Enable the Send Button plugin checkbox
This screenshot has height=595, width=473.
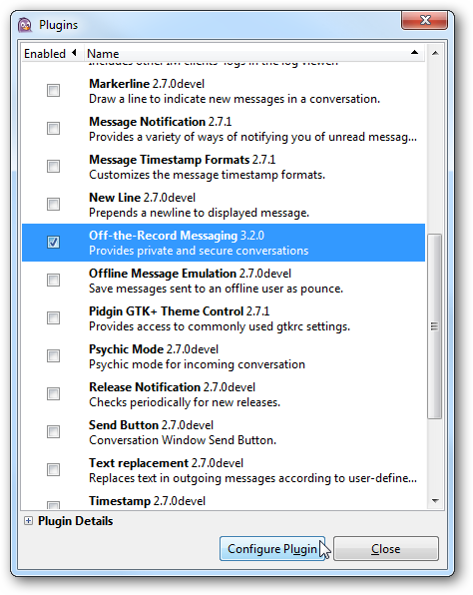pos(53,432)
